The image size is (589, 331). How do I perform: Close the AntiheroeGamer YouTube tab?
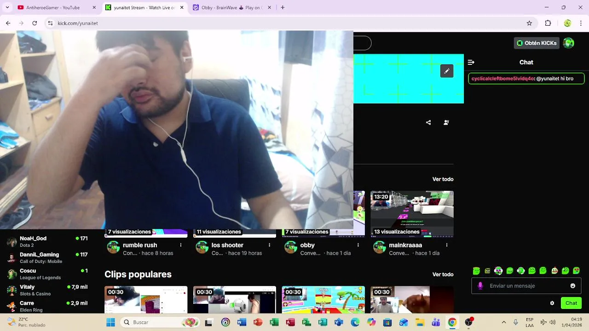pyautogui.click(x=94, y=7)
